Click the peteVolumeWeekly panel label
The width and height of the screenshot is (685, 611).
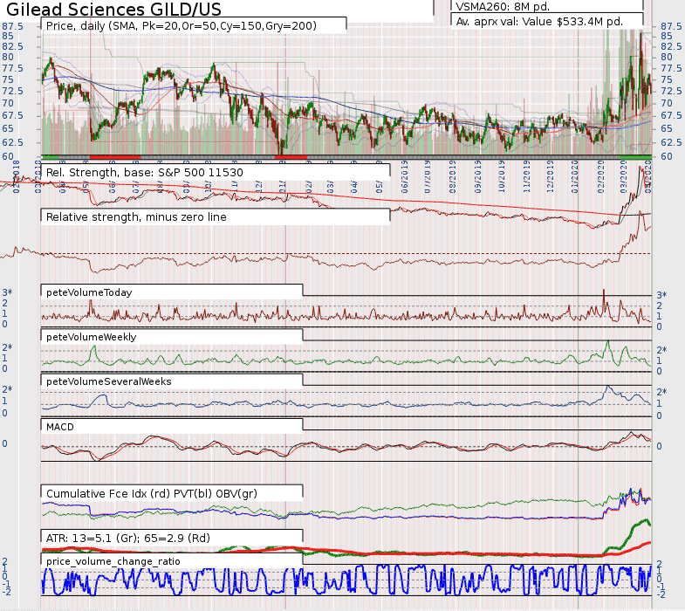91,337
